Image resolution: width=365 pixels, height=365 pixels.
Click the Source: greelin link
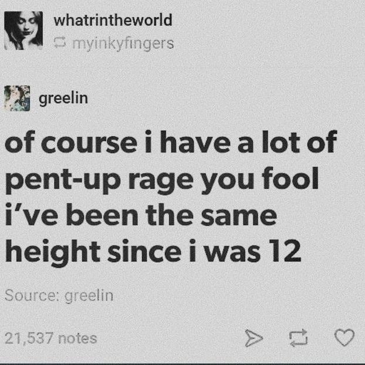point(59,296)
